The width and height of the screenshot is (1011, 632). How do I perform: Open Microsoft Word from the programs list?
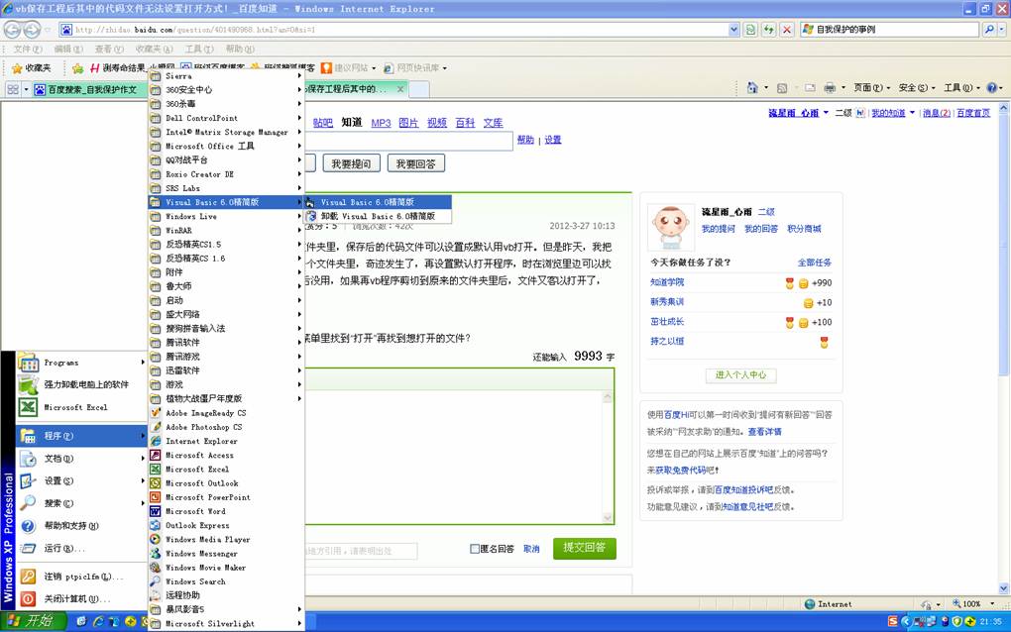coord(226,511)
